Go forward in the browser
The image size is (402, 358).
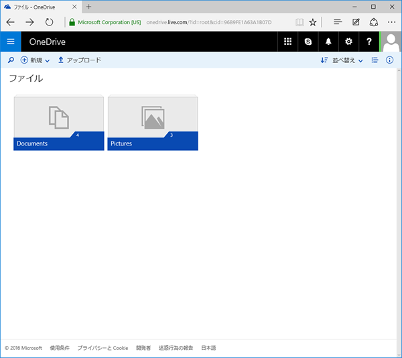pyautogui.click(x=29, y=22)
